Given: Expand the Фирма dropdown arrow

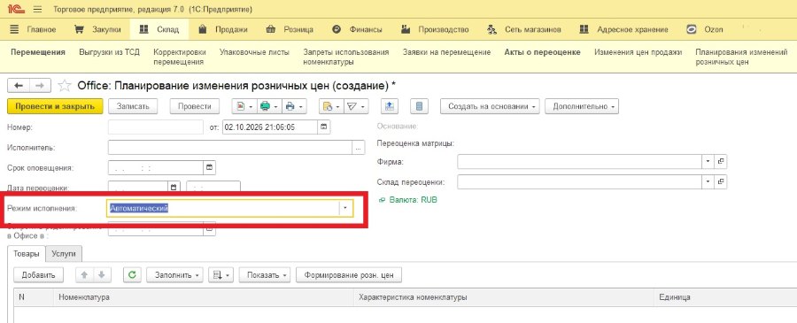Looking at the screenshot, I should (708, 161).
